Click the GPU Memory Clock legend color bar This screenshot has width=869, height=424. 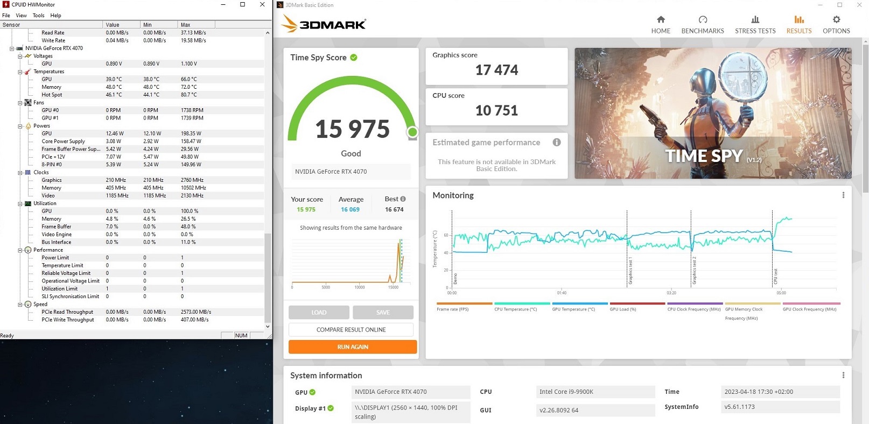(752, 303)
